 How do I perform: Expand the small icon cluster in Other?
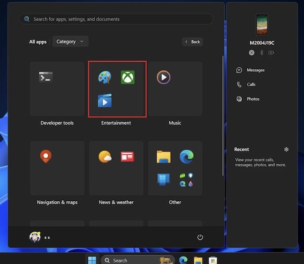coord(187,180)
